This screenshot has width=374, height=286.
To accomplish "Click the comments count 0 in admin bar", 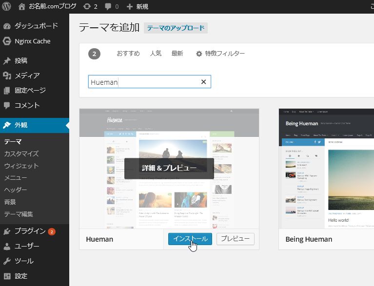I will coord(117,7).
